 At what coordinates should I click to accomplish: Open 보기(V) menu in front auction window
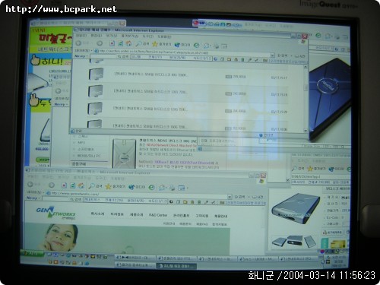coord(111,36)
